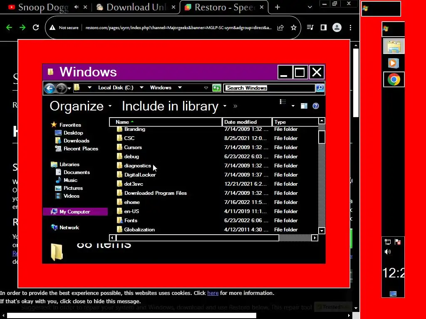
Task: Bookmark this page with the star icon
Action: tap(293, 27)
